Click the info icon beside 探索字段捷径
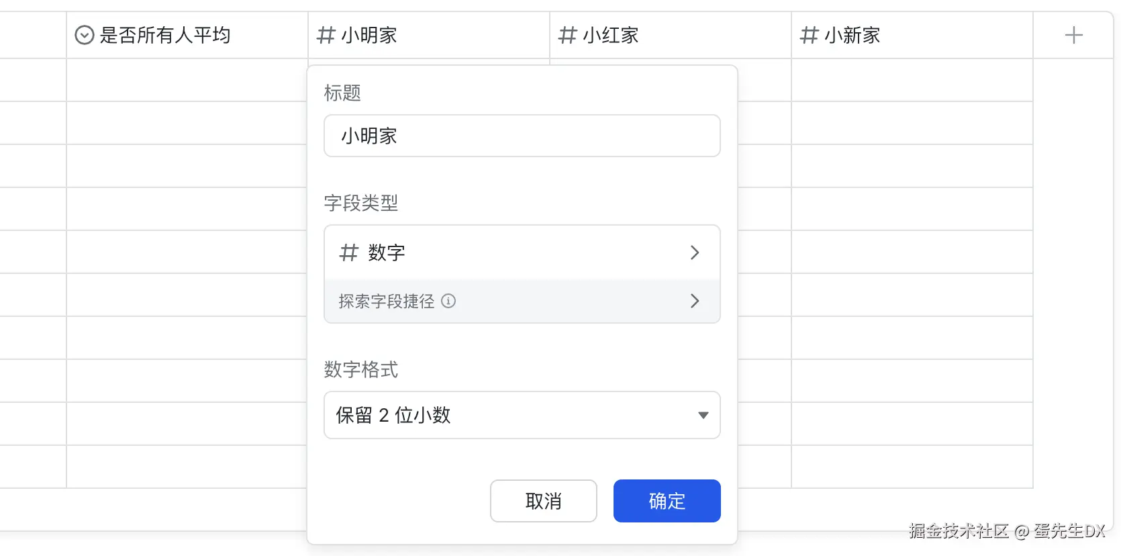 pos(448,301)
